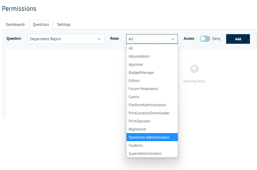Toggle the Access Deny switch

(205, 39)
